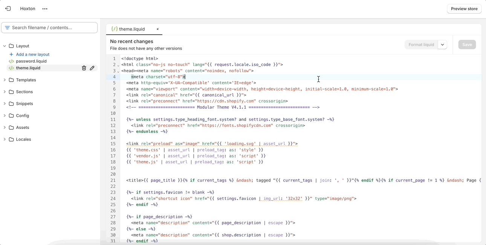
Task: Delete theme.liquid using the trash icon
Action: point(84,68)
